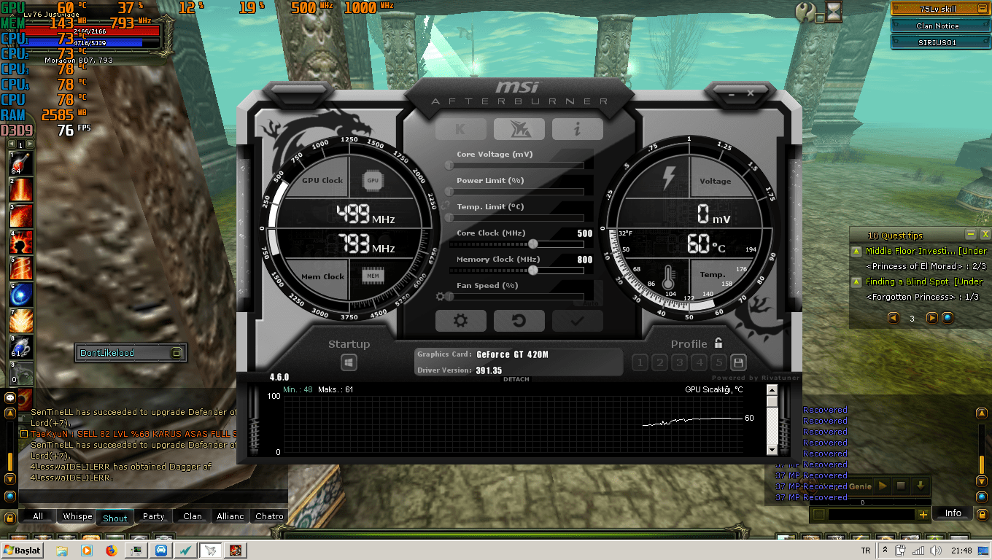
Task: Select Afterburner profile slot 4
Action: tap(699, 362)
